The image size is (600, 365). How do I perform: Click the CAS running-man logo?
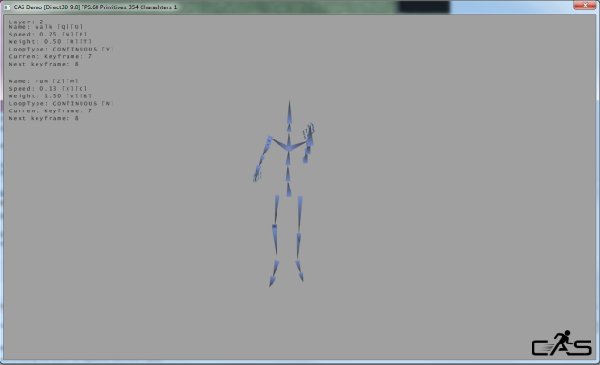561,343
